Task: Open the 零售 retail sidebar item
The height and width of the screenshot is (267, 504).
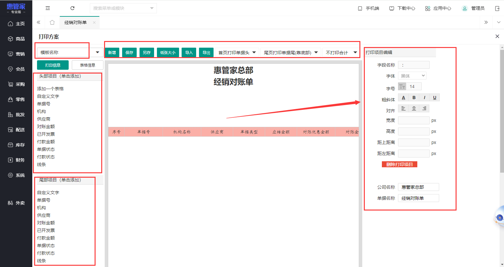Action: 16,99
